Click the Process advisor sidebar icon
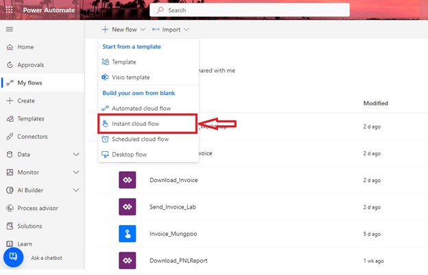This screenshot has height=275, width=428. [10, 208]
